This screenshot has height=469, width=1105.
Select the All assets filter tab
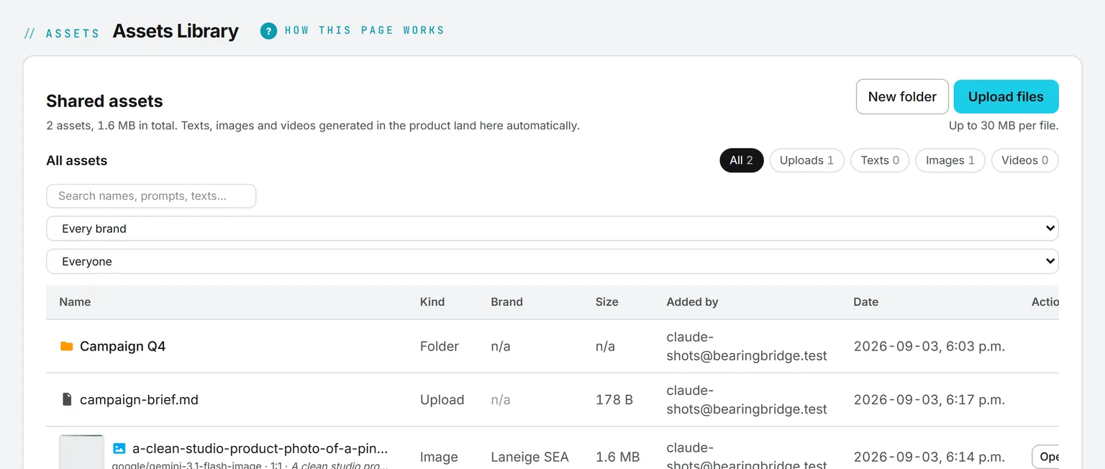pyautogui.click(x=741, y=160)
